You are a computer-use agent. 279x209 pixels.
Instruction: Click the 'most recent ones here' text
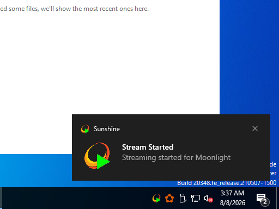[x=116, y=9]
